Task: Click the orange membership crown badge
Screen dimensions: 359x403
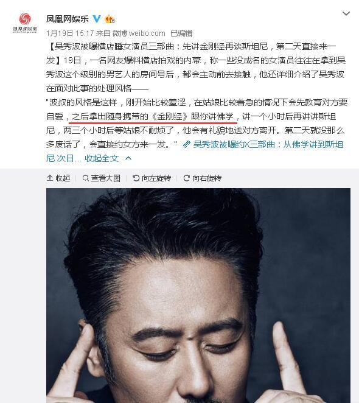Action: [x=110, y=19]
